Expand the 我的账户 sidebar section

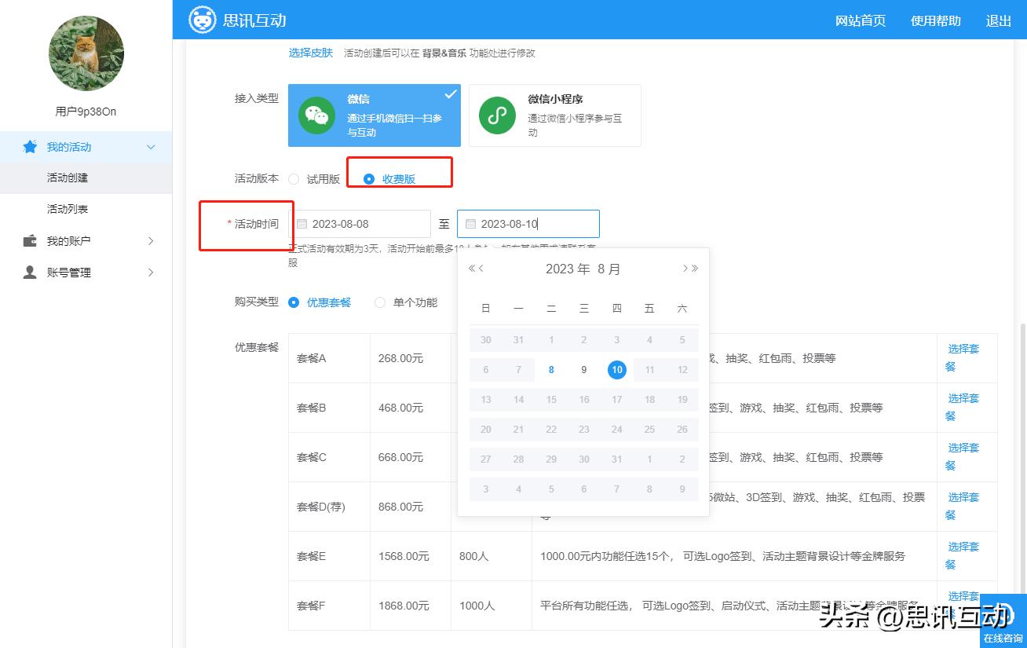pos(86,241)
